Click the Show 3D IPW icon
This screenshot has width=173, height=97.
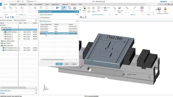tap(120, 8)
